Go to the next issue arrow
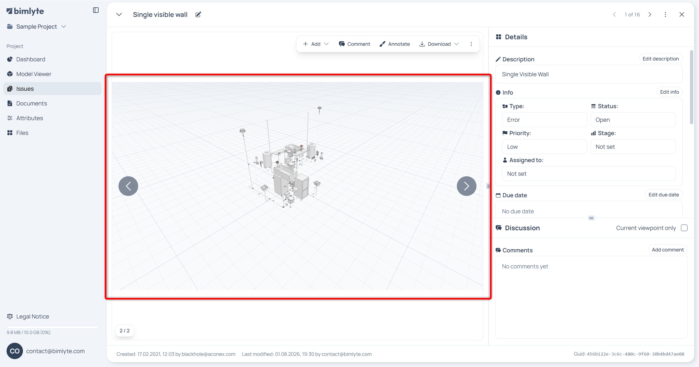The width and height of the screenshot is (699, 367). 650,15
